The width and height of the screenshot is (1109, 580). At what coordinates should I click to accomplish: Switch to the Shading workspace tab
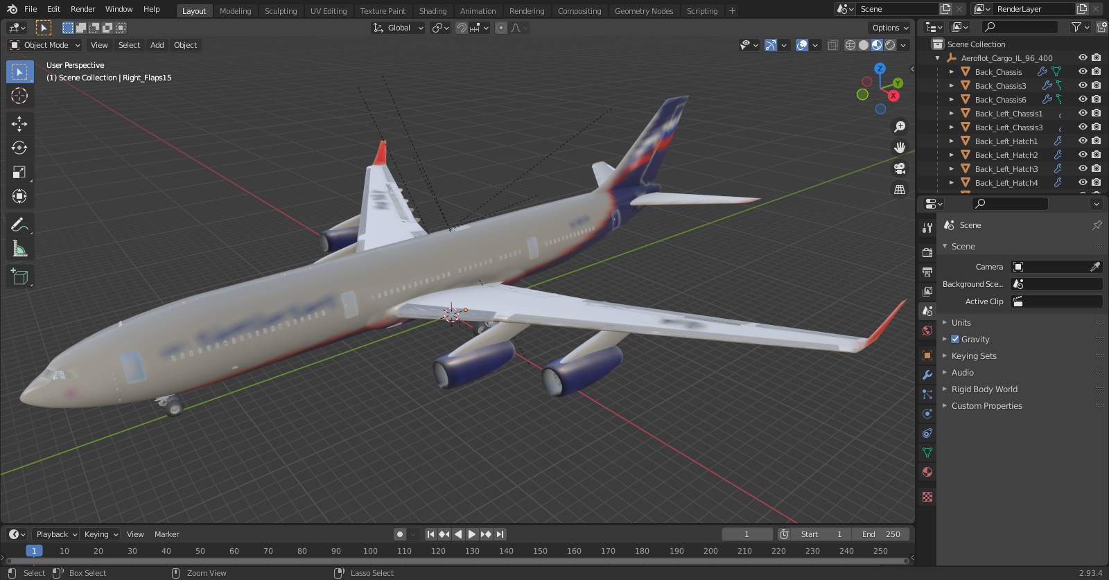[x=433, y=10]
